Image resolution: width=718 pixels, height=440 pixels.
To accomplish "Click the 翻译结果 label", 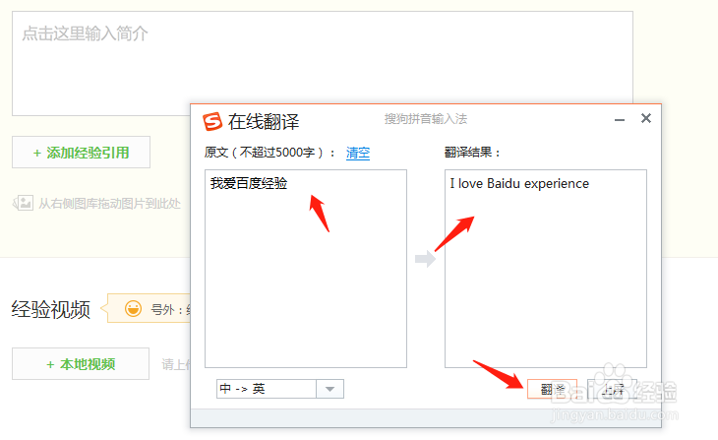I will coord(472,153).
